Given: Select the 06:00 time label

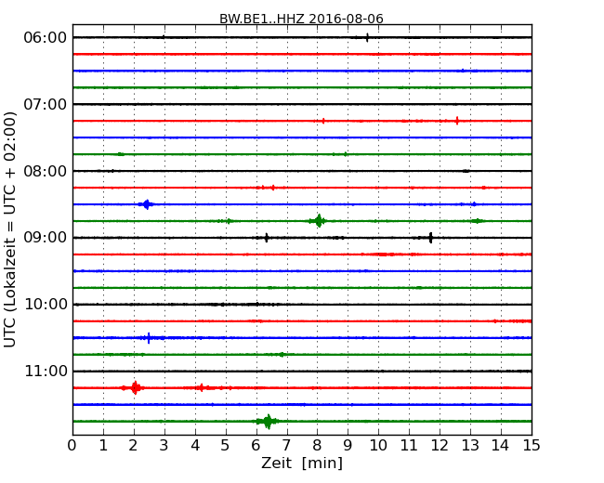Looking at the screenshot, I should click(46, 38).
